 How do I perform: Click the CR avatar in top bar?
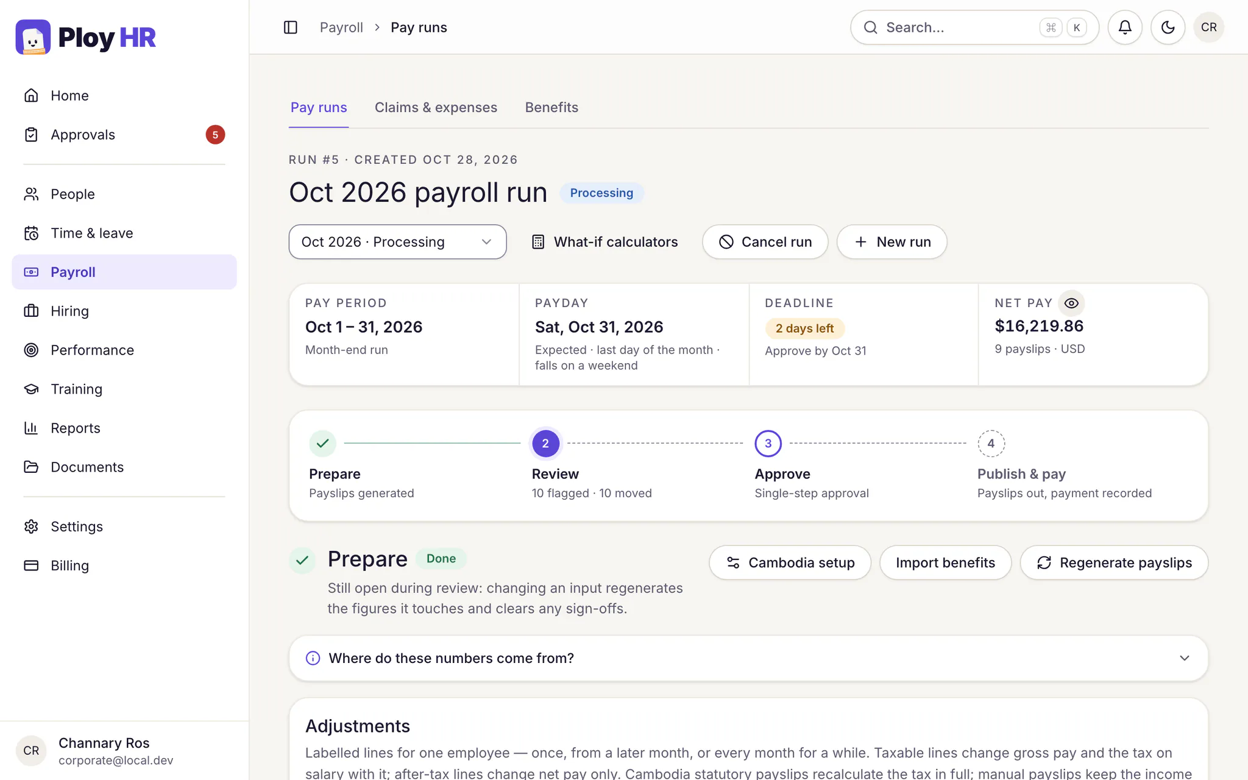click(x=1209, y=27)
